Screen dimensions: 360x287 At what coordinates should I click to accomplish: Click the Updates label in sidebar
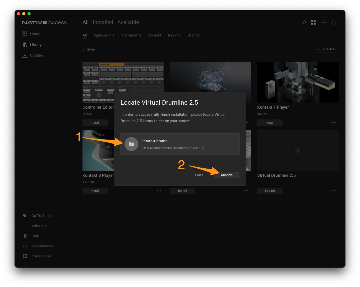tap(37, 55)
